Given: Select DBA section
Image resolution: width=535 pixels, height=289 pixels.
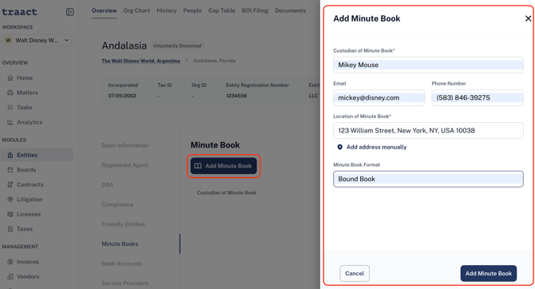Looking at the screenshot, I should pos(108,184).
